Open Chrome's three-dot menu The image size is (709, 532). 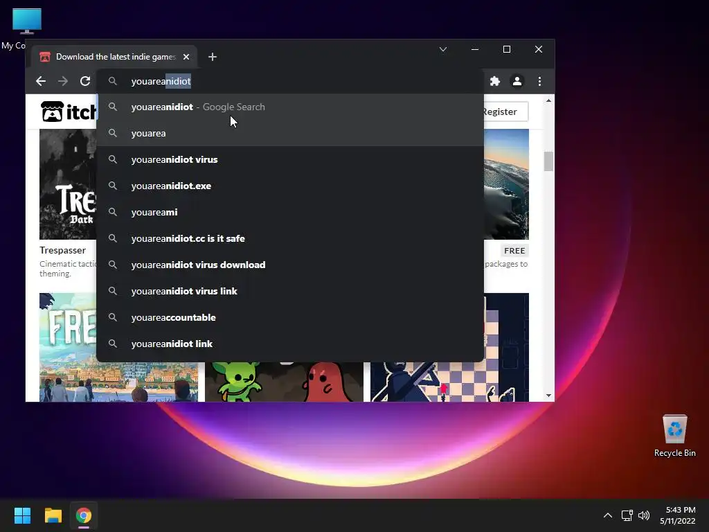[x=539, y=82]
